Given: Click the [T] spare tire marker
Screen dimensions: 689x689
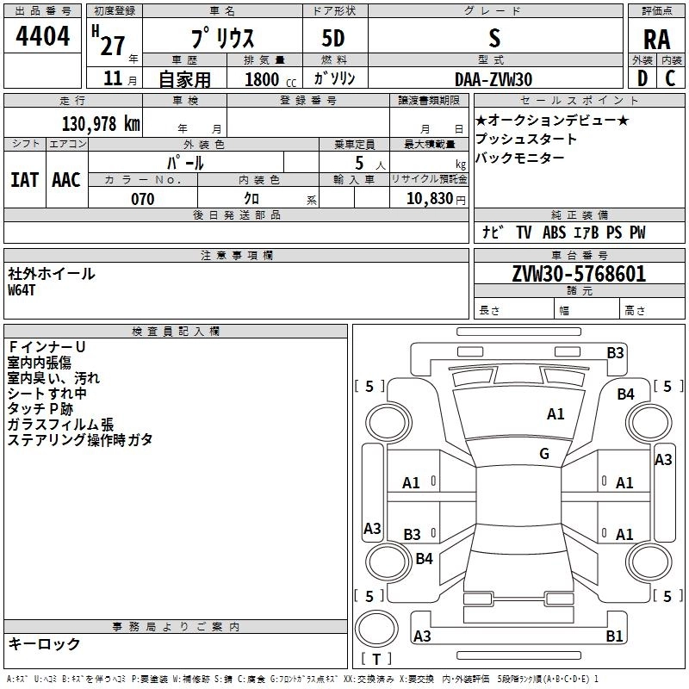Looking at the screenshot, I should (376, 660).
